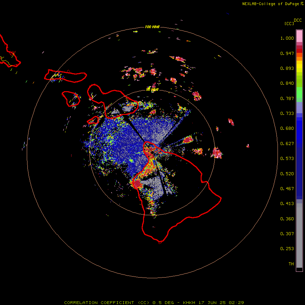The image size is (305, 305).
Task: Click the 0.520 color scale value
Action: (287, 174)
